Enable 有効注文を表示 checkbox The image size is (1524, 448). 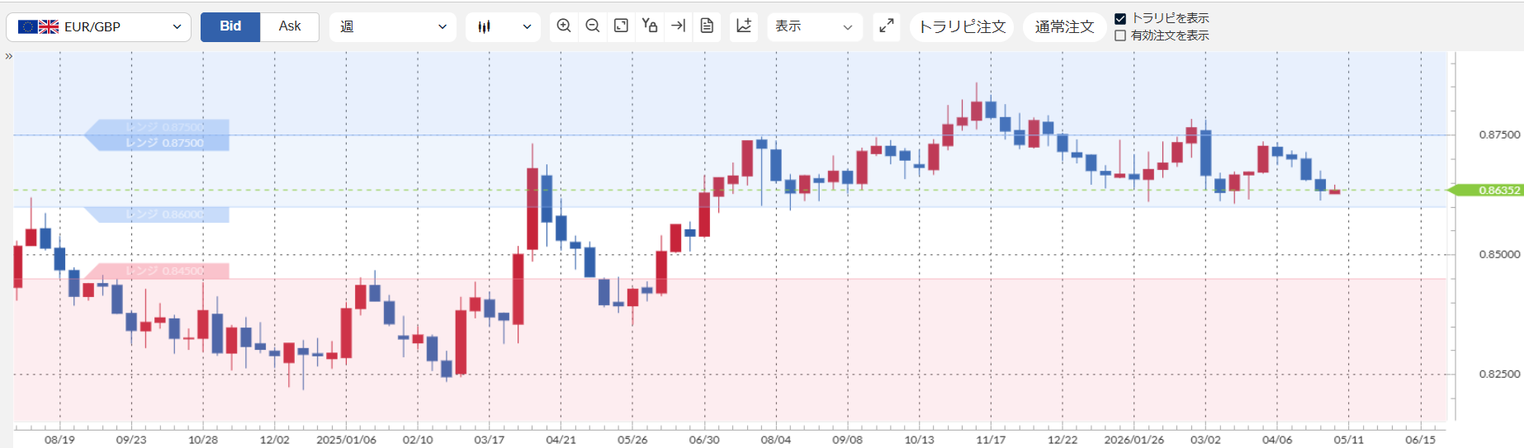pos(1120,35)
